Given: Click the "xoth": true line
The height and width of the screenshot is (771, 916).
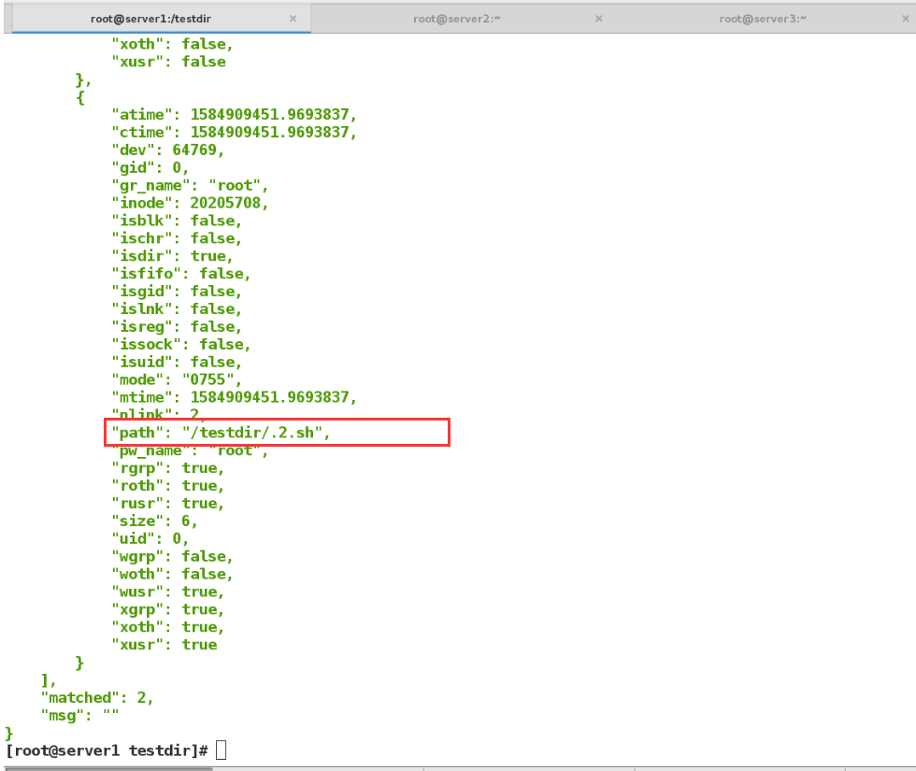Looking at the screenshot, I should pos(167,627).
